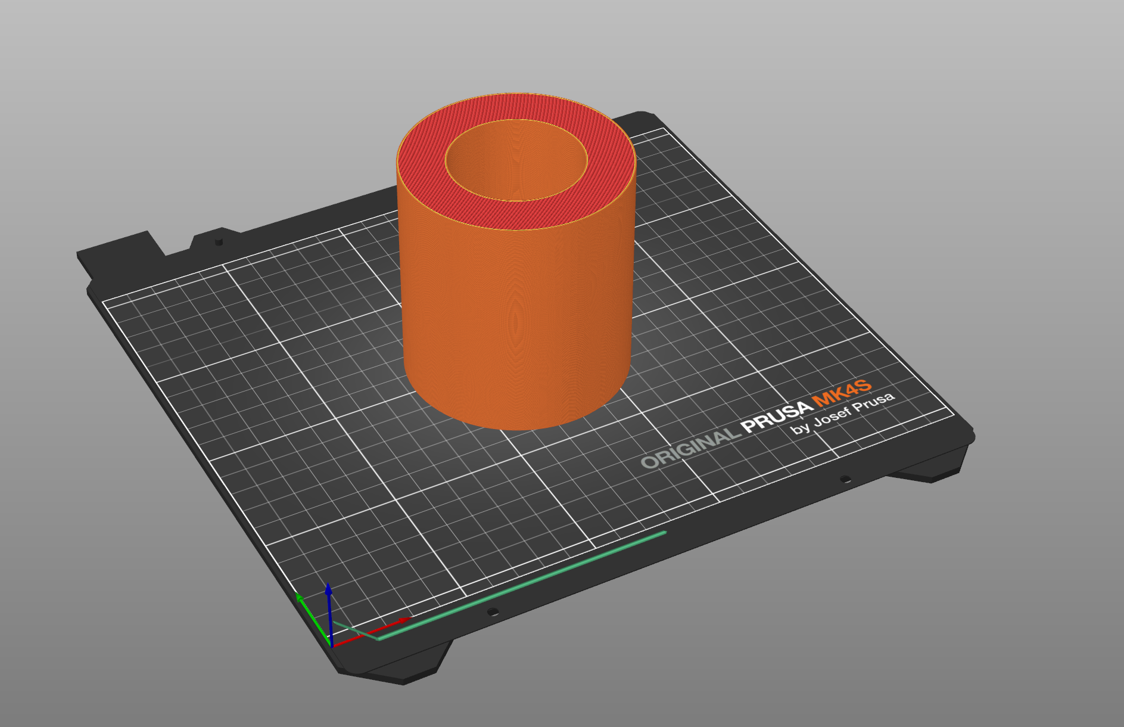Click the "by Josef Prusa" text
This screenshot has width=1124, height=727.
pyautogui.click(x=843, y=414)
